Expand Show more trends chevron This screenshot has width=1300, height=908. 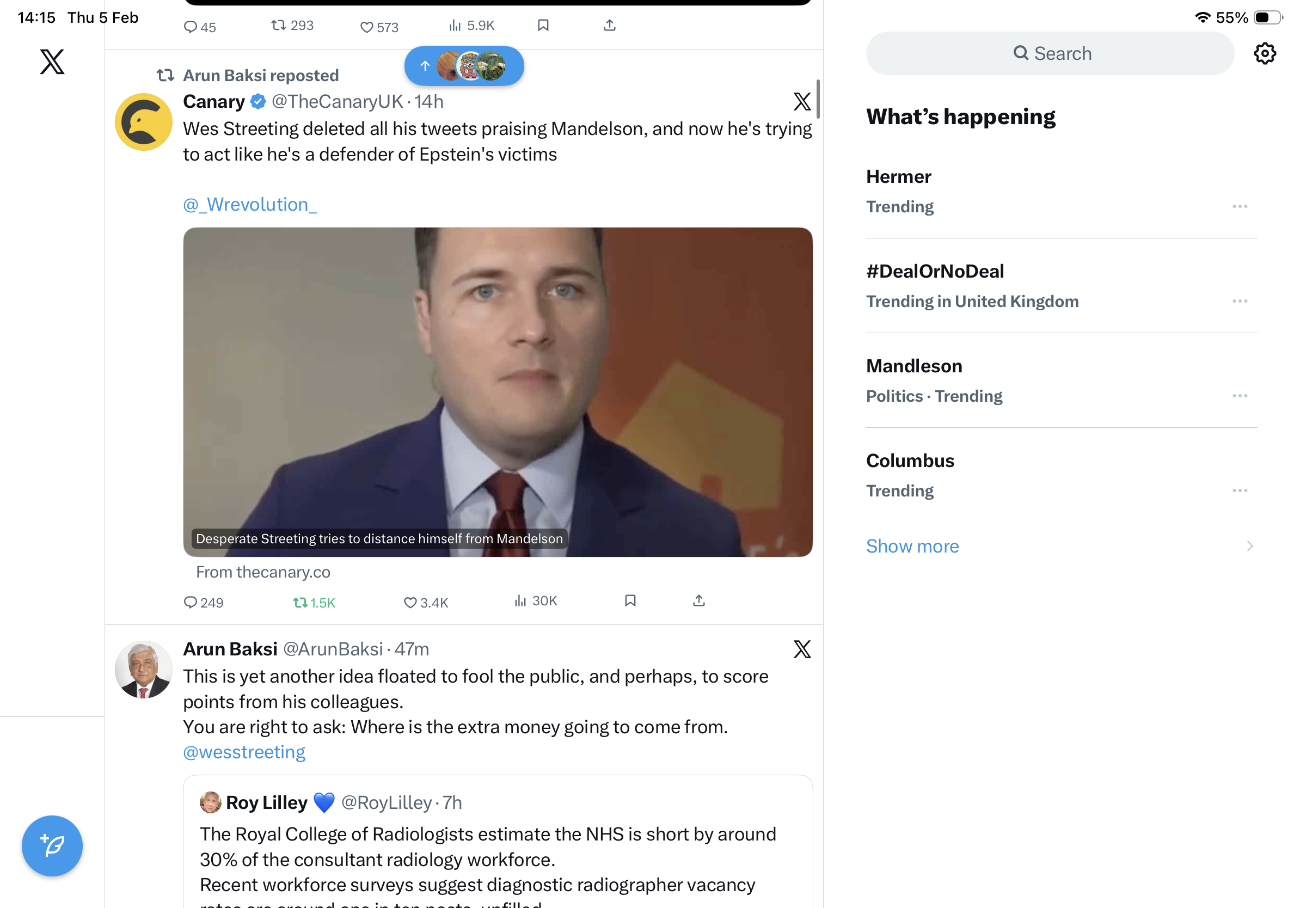pyautogui.click(x=1249, y=547)
